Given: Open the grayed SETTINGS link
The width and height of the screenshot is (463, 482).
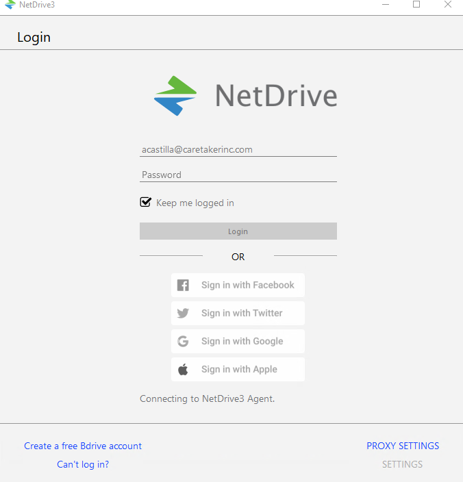Looking at the screenshot, I should (402, 464).
